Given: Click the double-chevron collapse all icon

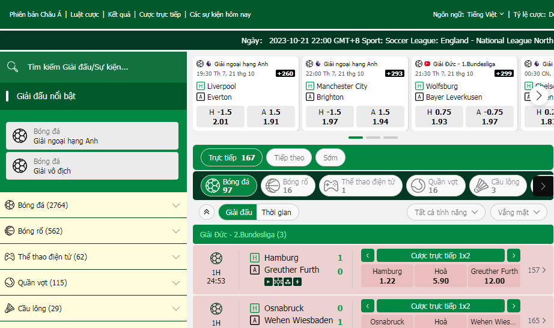Looking at the screenshot, I should [x=207, y=212].
